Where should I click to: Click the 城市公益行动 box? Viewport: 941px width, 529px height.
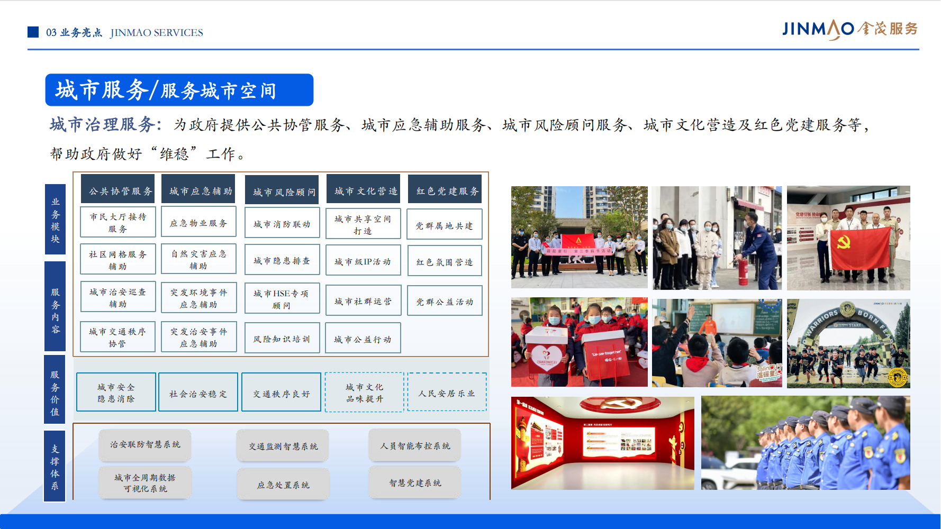coord(363,339)
